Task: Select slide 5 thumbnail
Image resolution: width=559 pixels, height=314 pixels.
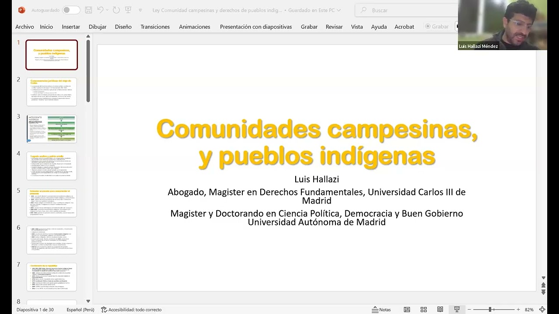Action: 52,203
